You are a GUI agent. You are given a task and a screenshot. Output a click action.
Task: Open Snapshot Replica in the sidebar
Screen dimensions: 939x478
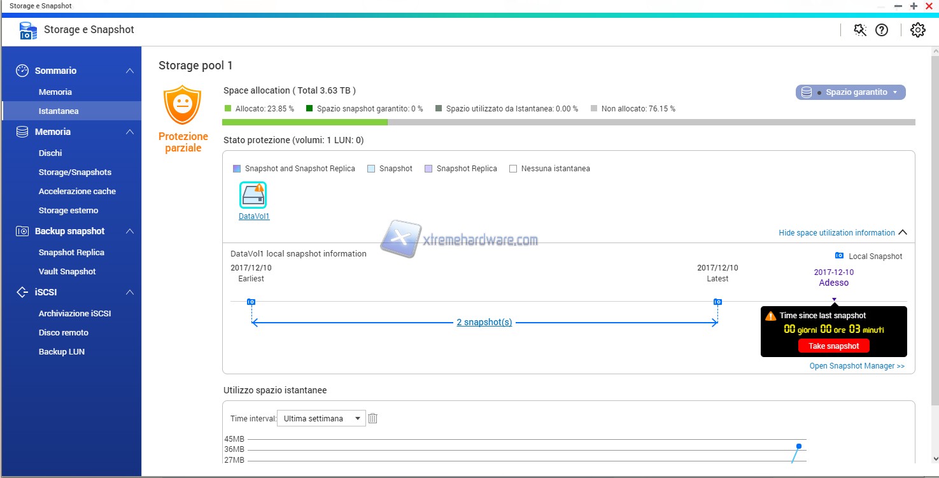71,252
